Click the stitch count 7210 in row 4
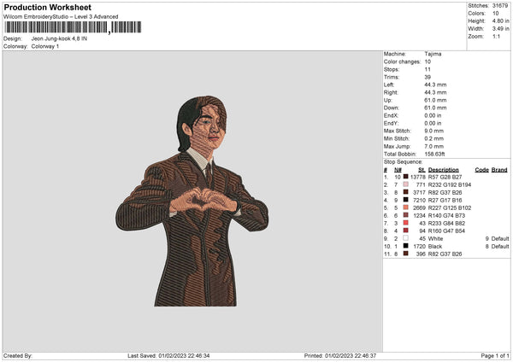Image resolution: width=513 pixels, height=362 pixels. [420, 201]
